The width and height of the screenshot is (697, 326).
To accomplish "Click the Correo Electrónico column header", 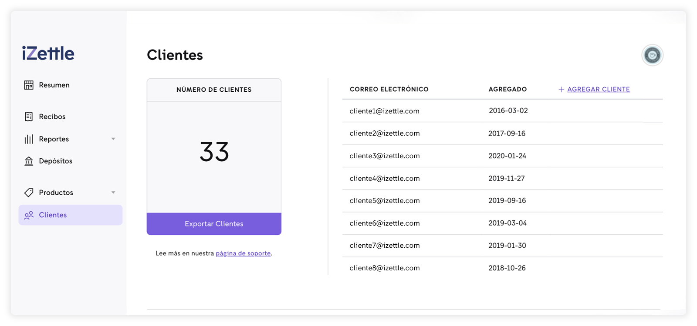I will click(389, 90).
